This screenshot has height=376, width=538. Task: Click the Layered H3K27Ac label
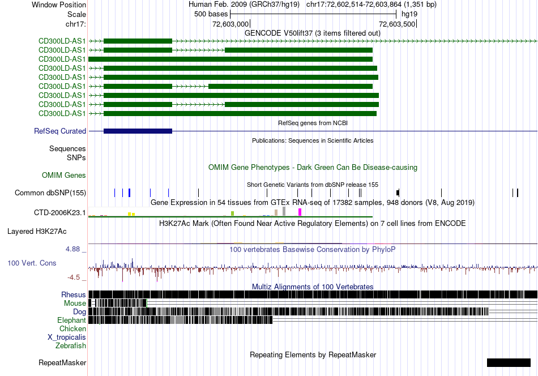pos(37,232)
